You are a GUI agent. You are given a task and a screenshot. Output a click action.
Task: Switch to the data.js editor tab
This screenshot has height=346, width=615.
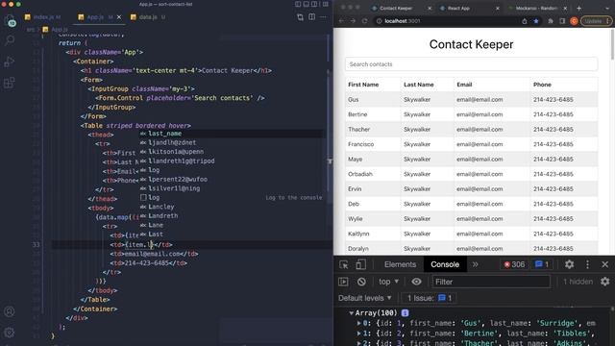coord(148,17)
